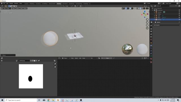Open the Render properties tab icon
Screen dimensions: 181x102
(x=151, y=29)
